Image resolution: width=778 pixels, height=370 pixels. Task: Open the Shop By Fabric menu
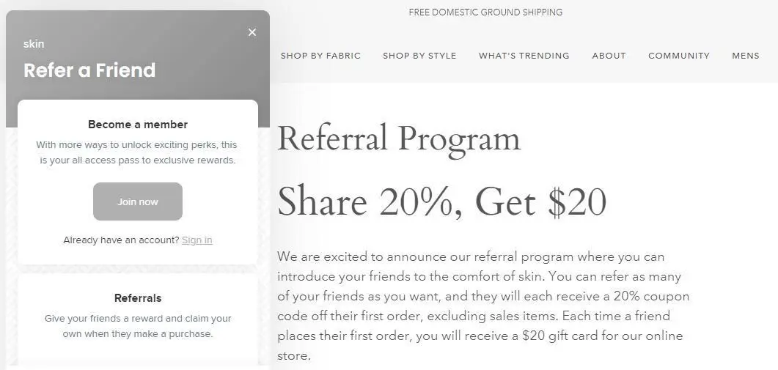pos(320,56)
